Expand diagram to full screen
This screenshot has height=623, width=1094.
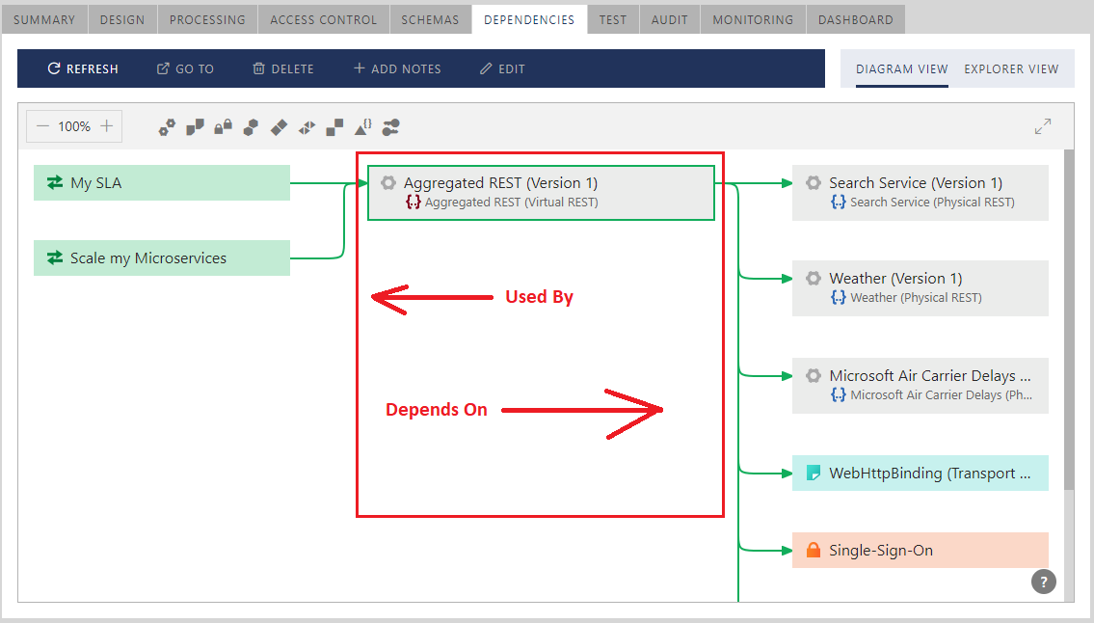[1043, 126]
